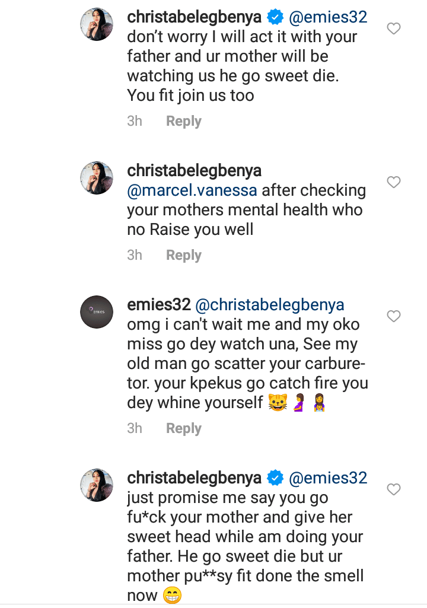Tap the avatar on the topmost comment
Viewport: 427px width, 608px height.
click(97, 24)
